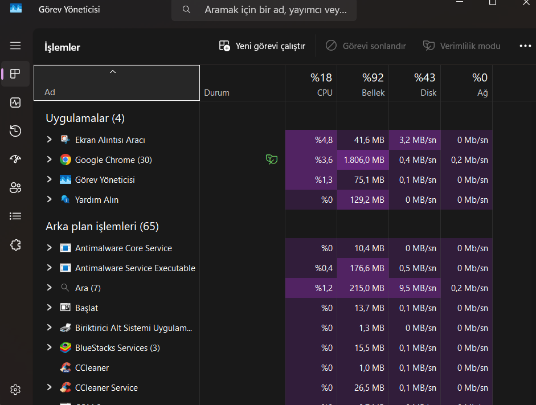Click the Verimlilik modu button
The image size is (536, 405).
(462, 46)
